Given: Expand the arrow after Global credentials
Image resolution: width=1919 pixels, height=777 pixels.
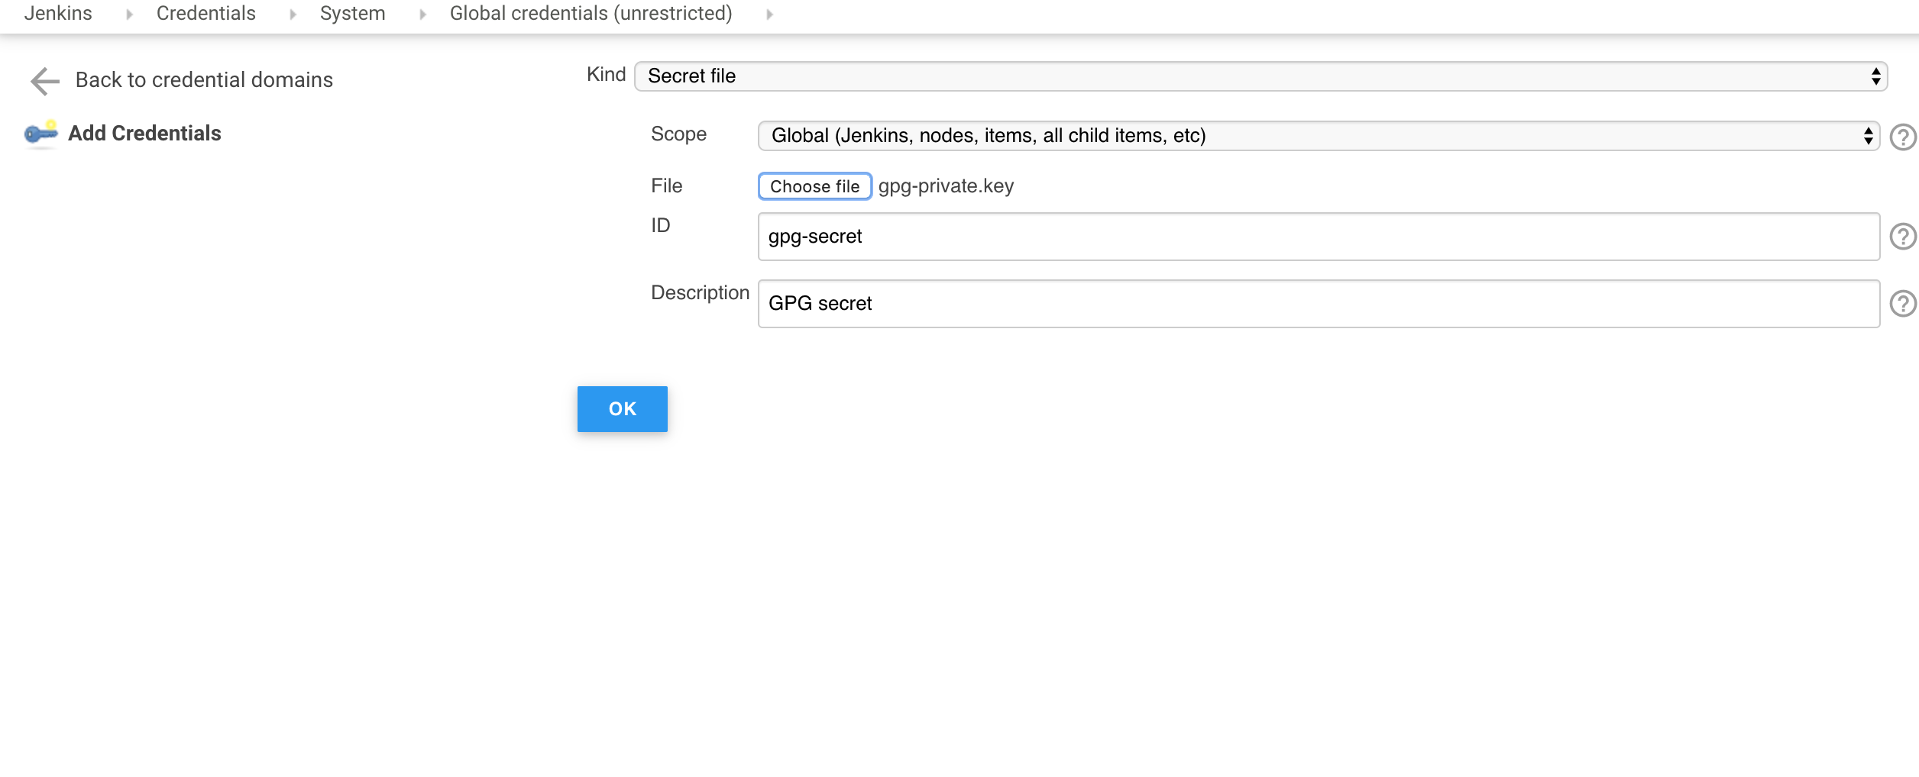Looking at the screenshot, I should (x=769, y=15).
